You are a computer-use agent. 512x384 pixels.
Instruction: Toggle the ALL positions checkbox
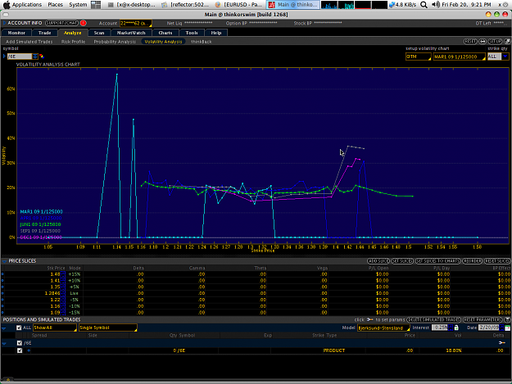click(19, 328)
